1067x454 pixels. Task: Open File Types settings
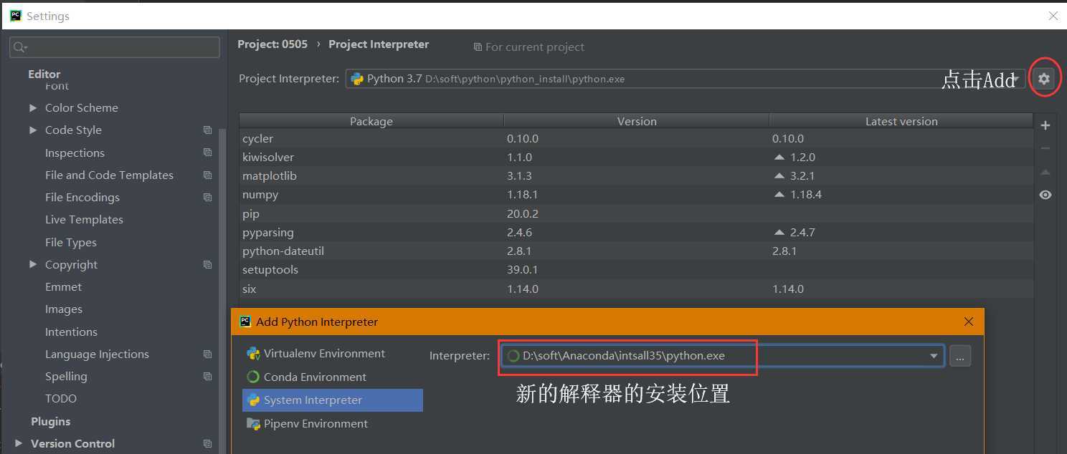pos(70,242)
